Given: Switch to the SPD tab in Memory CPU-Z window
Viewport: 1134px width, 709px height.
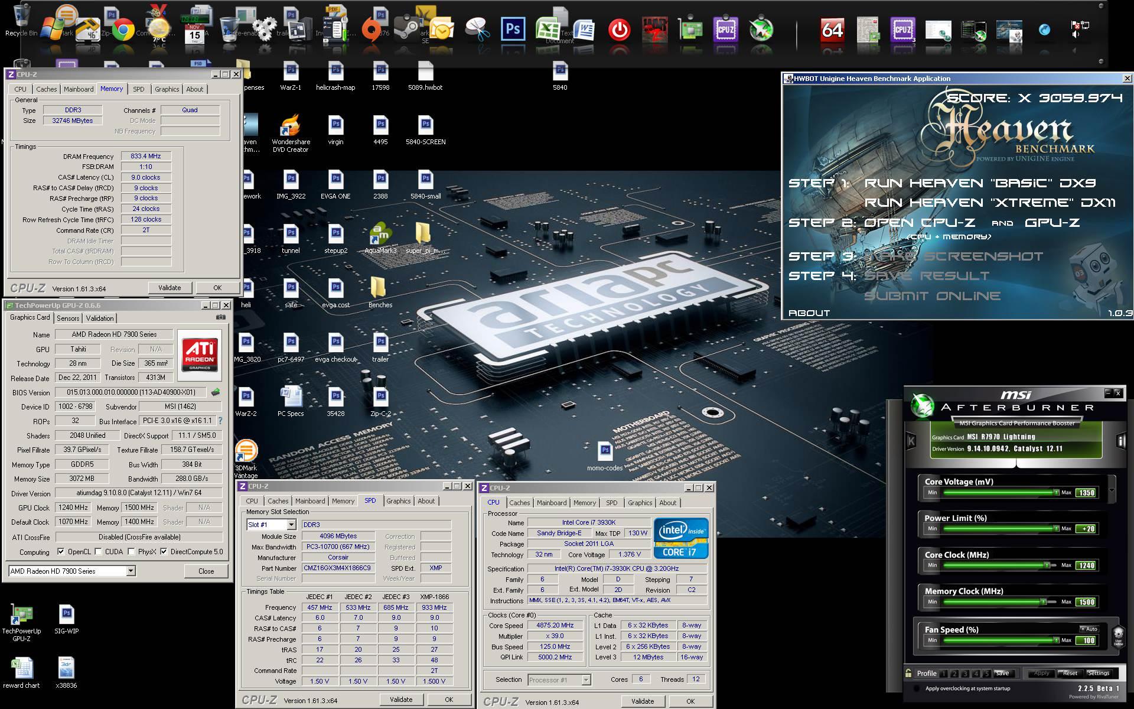Looking at the screenshot, I should 138,89.
